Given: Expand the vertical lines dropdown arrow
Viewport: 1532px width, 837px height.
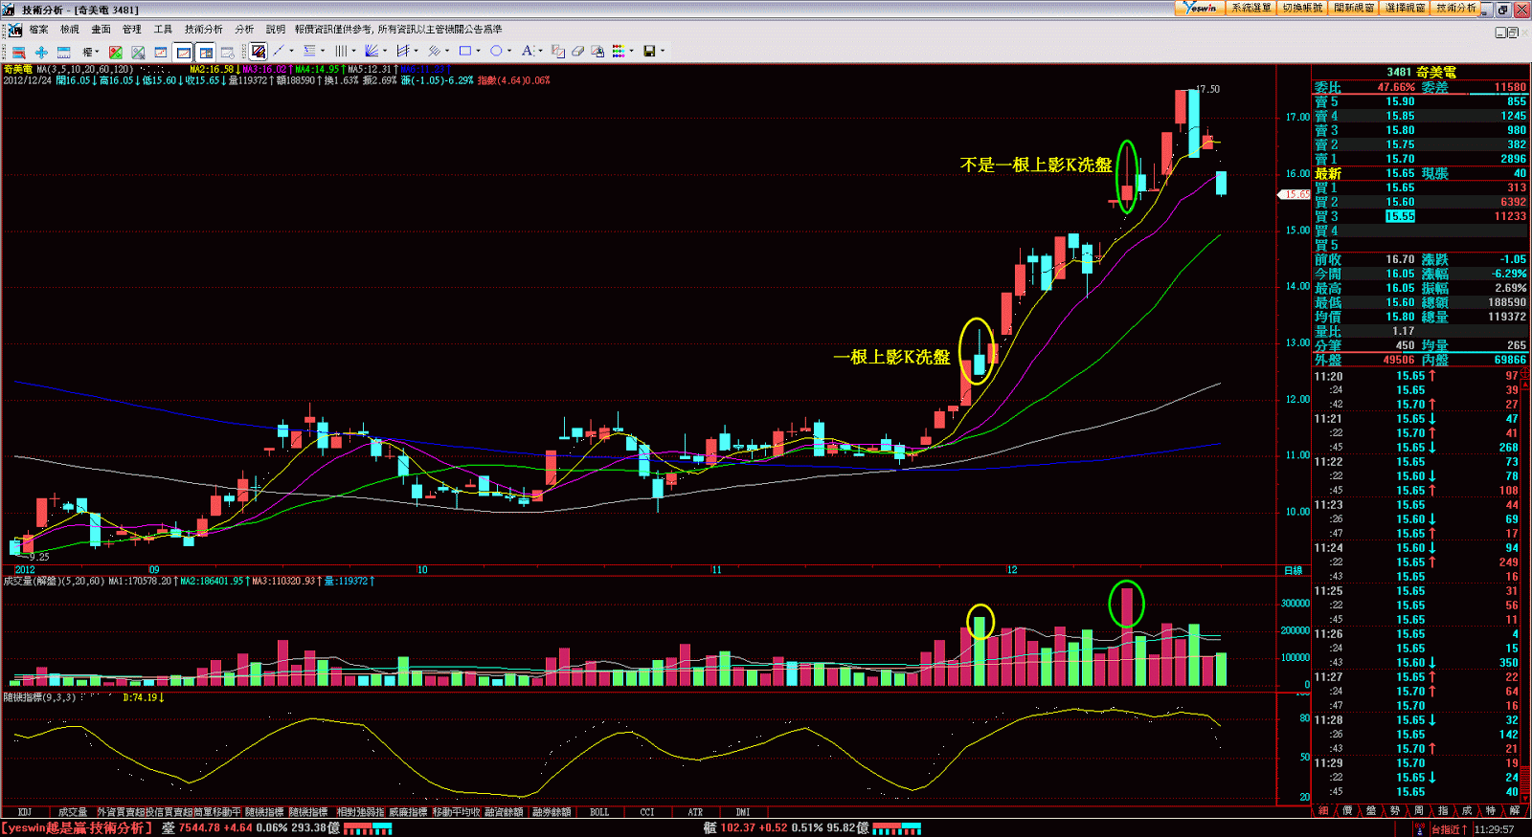Looking at the screenshot, I should (x=354, y=52).
